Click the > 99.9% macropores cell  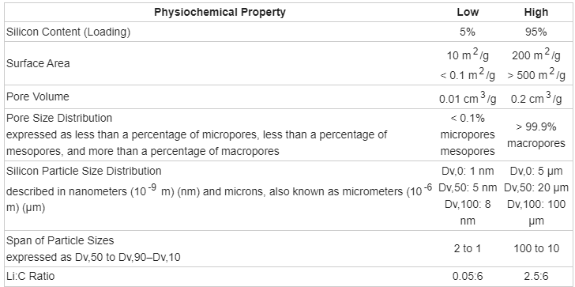(536, 135)
